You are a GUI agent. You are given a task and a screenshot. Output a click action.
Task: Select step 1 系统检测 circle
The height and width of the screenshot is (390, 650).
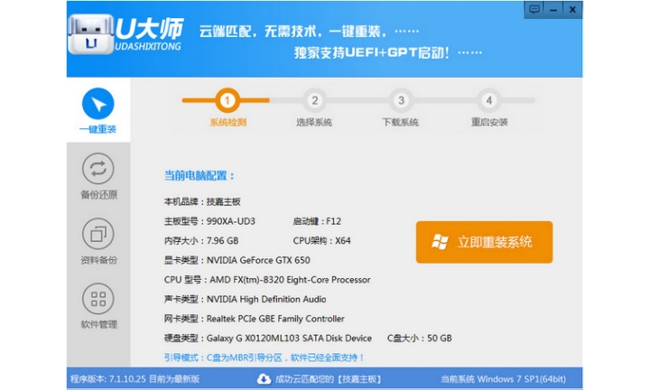point(227,100)
